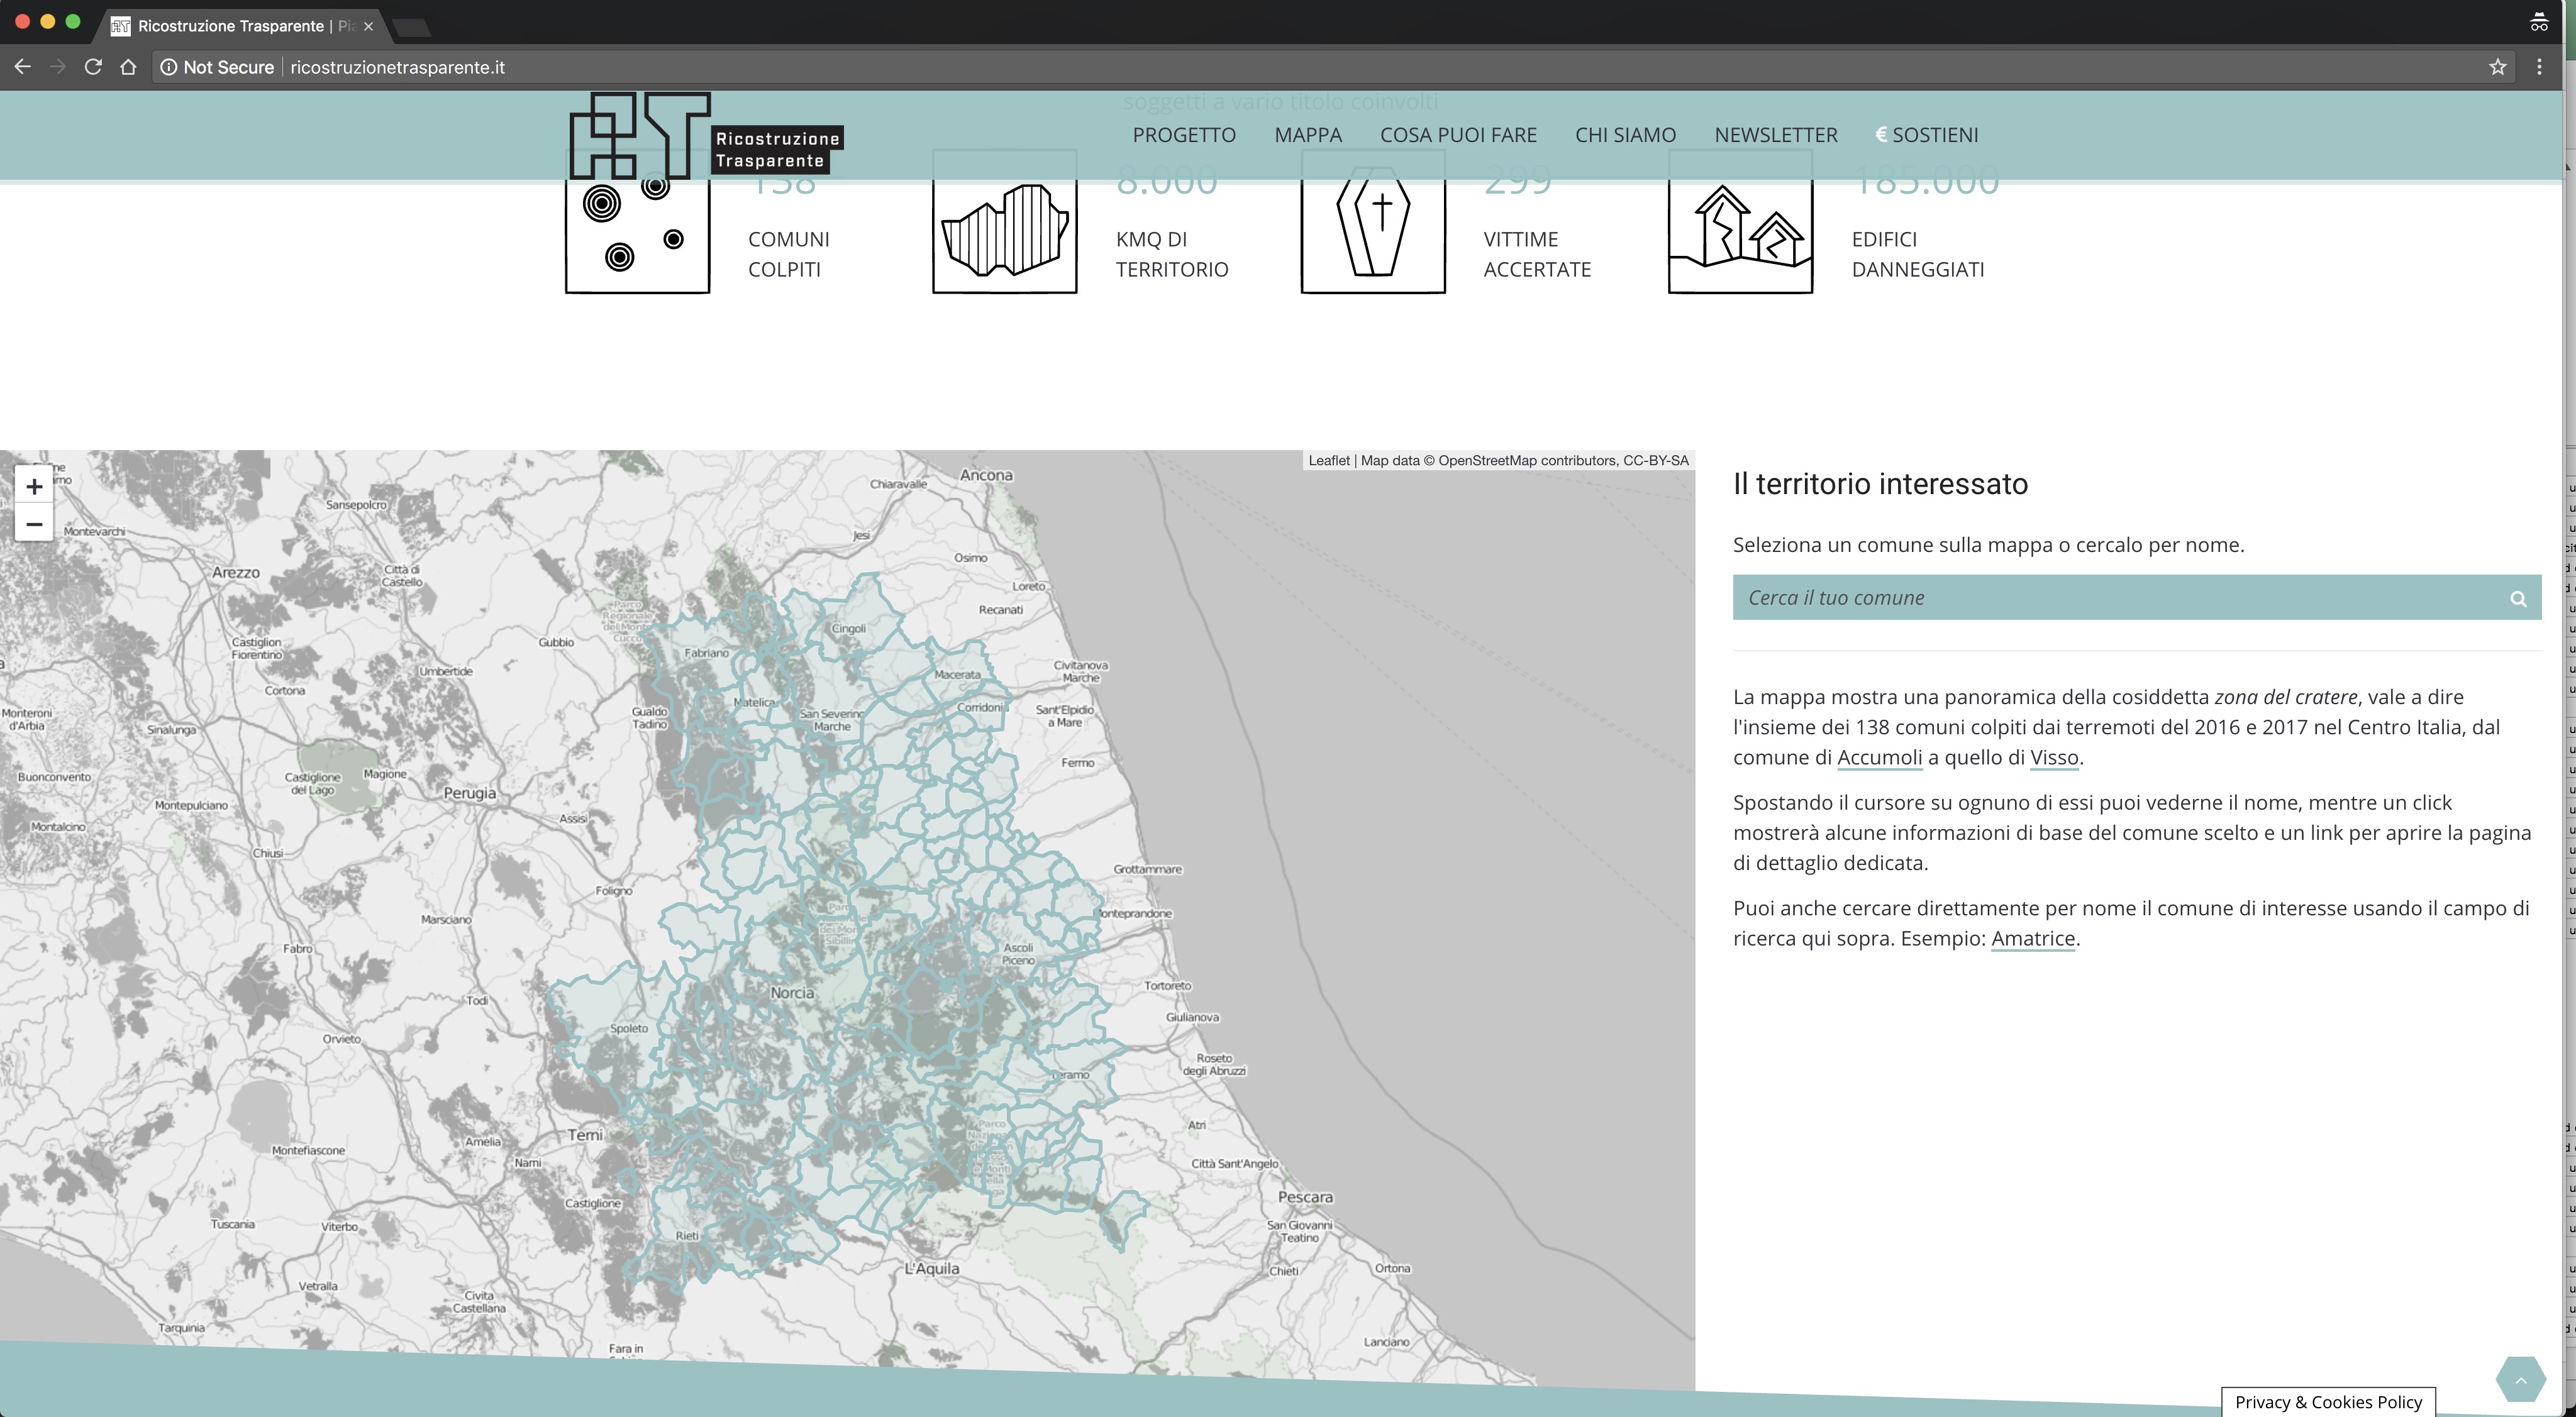
Task: Go to browser home icon
Action: pyautogui.click(x=128, y=67)
